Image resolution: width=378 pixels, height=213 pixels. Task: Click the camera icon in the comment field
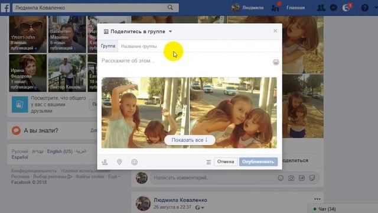(x=291, y=178)
